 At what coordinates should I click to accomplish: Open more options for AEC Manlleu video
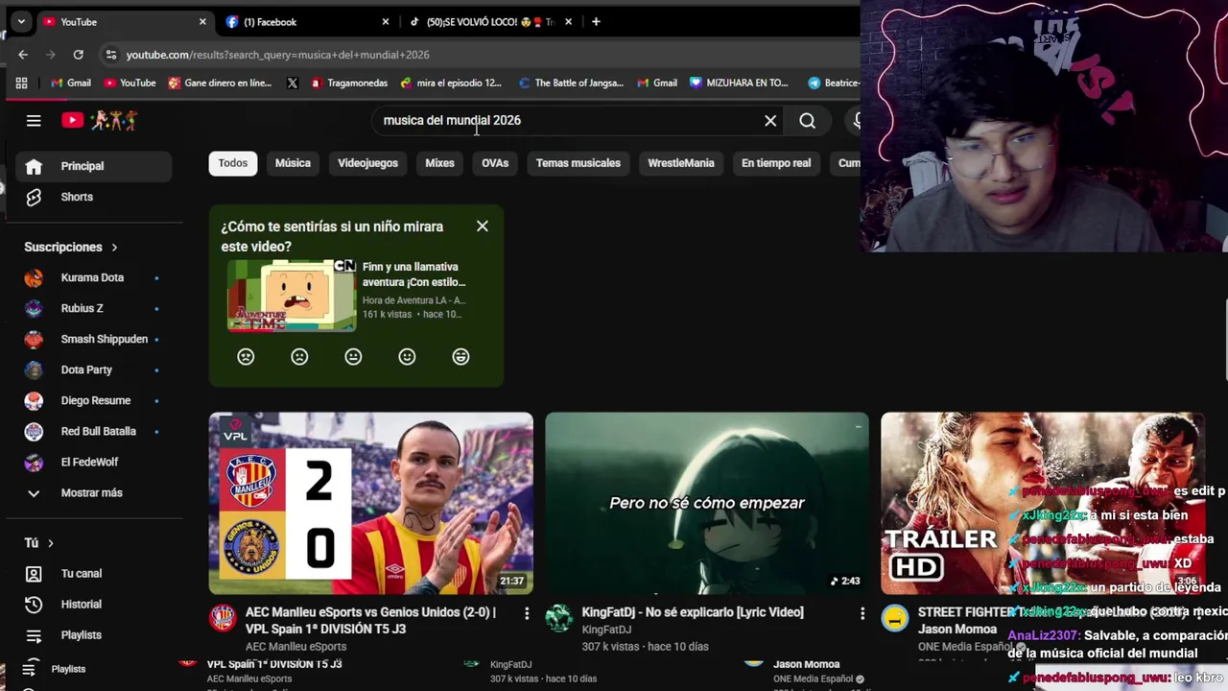click(x=526, y=613)
